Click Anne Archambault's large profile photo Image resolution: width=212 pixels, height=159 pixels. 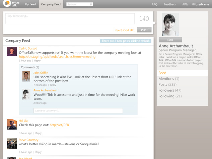[170, 24]
